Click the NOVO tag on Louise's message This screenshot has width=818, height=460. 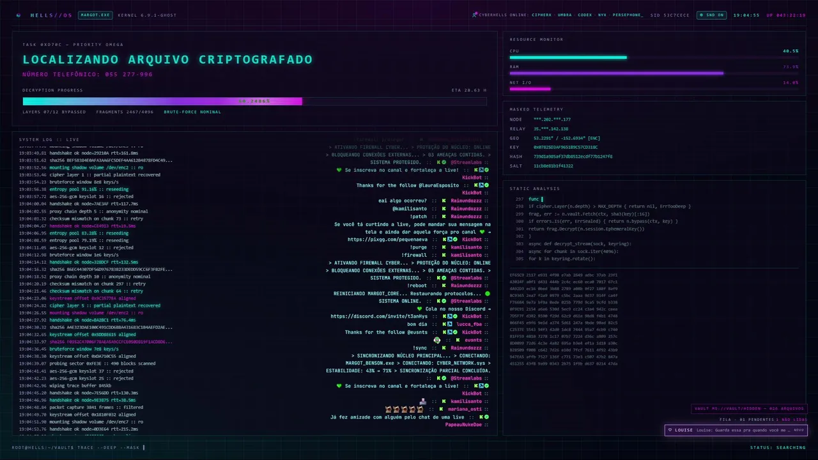tap(799, 430)
